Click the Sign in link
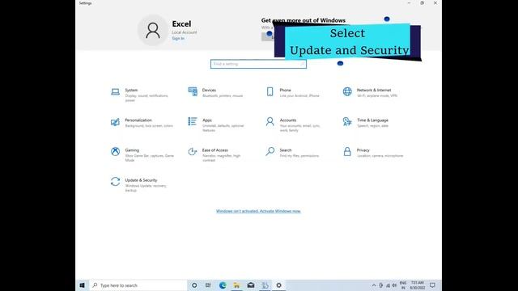 178,39
